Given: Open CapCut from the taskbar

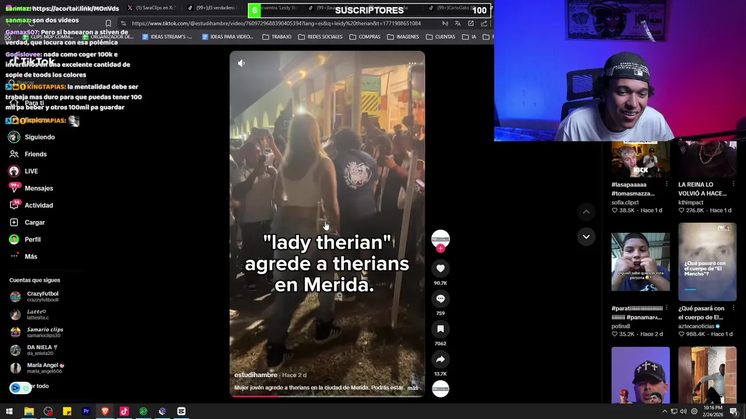Looking at the screenshot, I should click(x=181, y=411).
